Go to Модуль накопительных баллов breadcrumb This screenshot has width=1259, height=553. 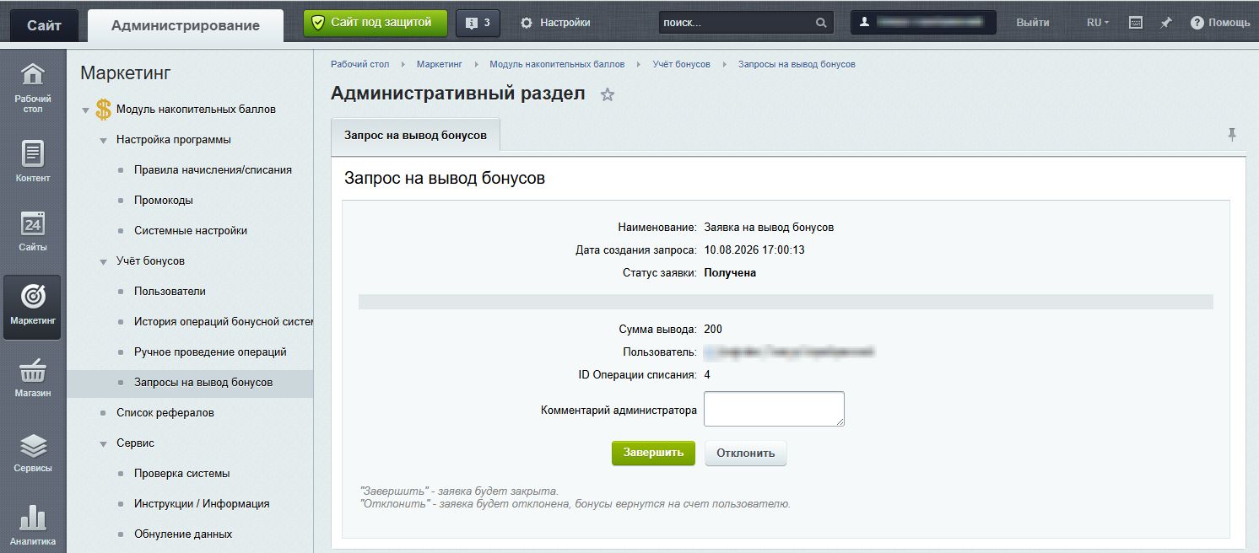click(x=558, y=64)
